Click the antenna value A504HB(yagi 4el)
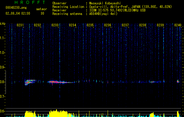 click(x=103, y=14)
